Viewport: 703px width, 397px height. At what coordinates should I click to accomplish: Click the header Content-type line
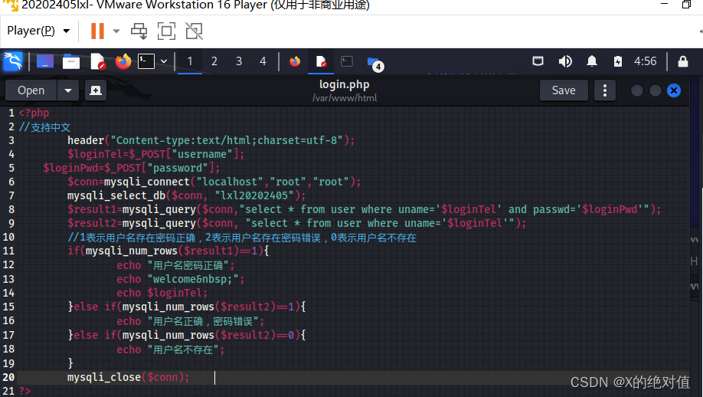click(x=211, y=140)
